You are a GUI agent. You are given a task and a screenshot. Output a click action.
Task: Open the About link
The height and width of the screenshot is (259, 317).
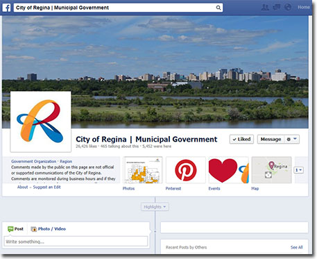(22, 187)
